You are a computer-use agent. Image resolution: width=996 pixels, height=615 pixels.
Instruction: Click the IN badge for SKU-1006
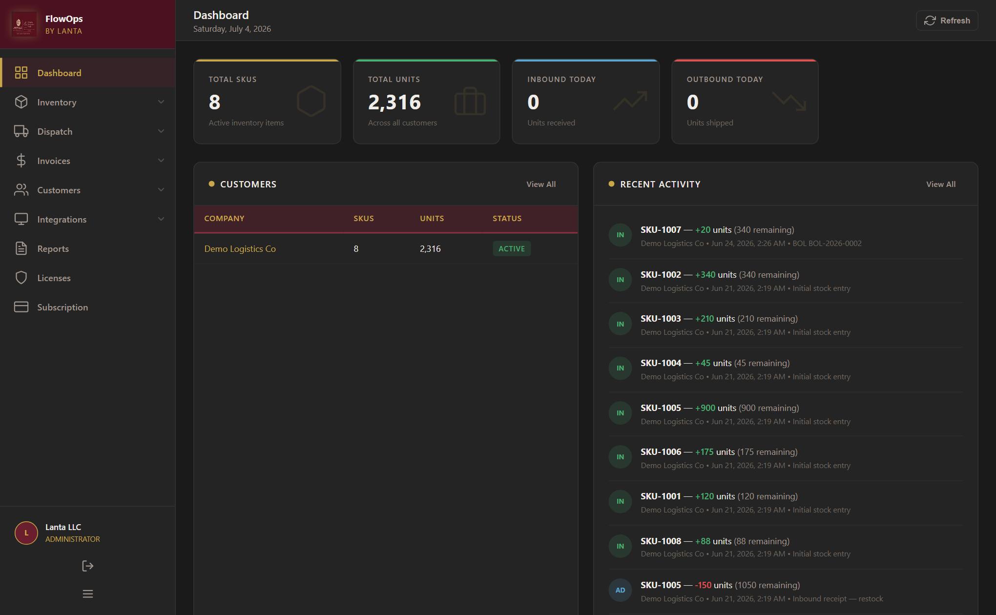pos(620,457)
